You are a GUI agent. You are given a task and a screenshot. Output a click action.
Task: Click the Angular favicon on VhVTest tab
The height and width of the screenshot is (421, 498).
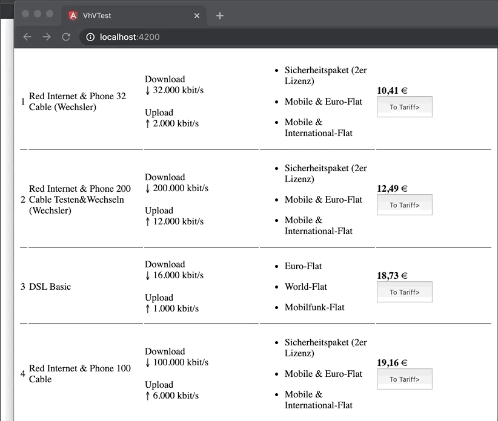(73, 16)
